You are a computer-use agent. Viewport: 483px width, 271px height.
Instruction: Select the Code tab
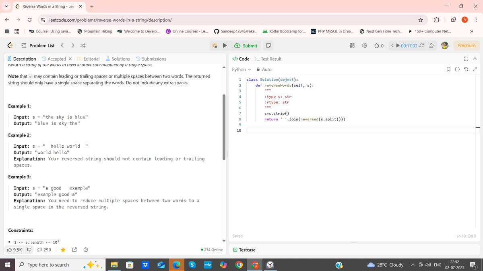click(241, 59)
